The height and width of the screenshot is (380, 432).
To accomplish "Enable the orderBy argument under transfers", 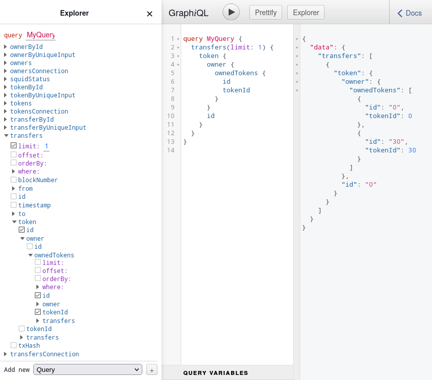I will (14, 162).
